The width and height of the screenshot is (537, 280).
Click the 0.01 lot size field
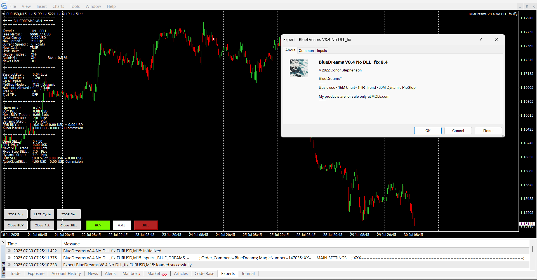(x=122, y=225)
